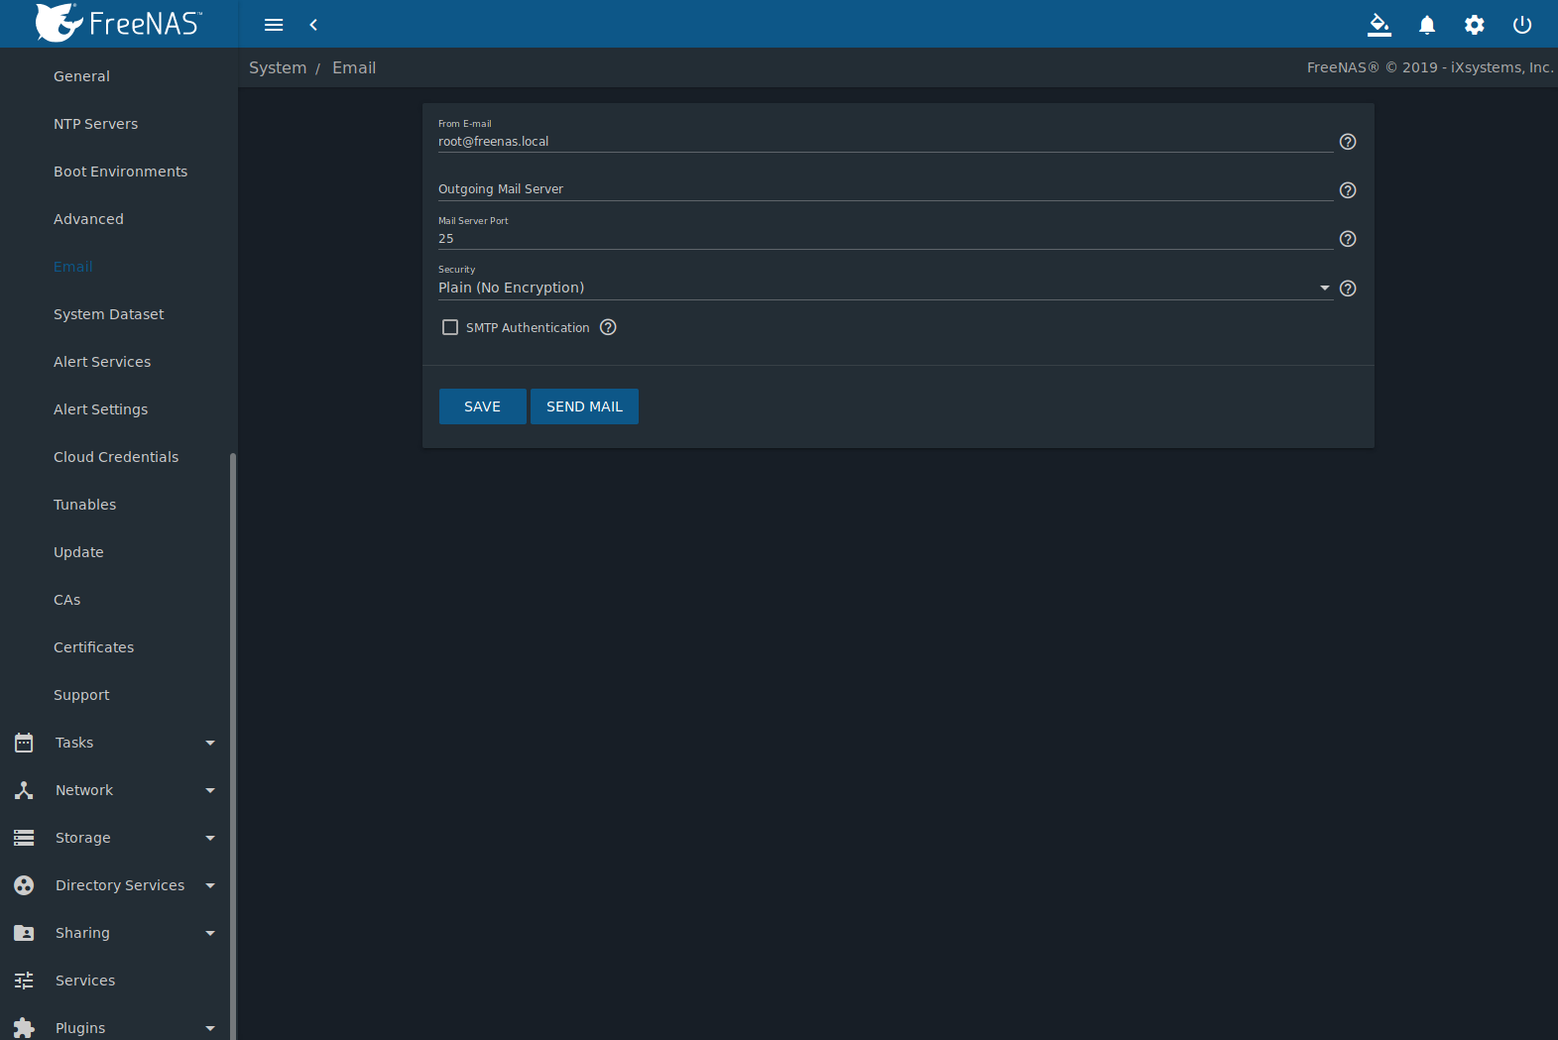Expand the Tasks menu arrow
The height and width of the screenshot is (1040, 1558).
(210, 743)
